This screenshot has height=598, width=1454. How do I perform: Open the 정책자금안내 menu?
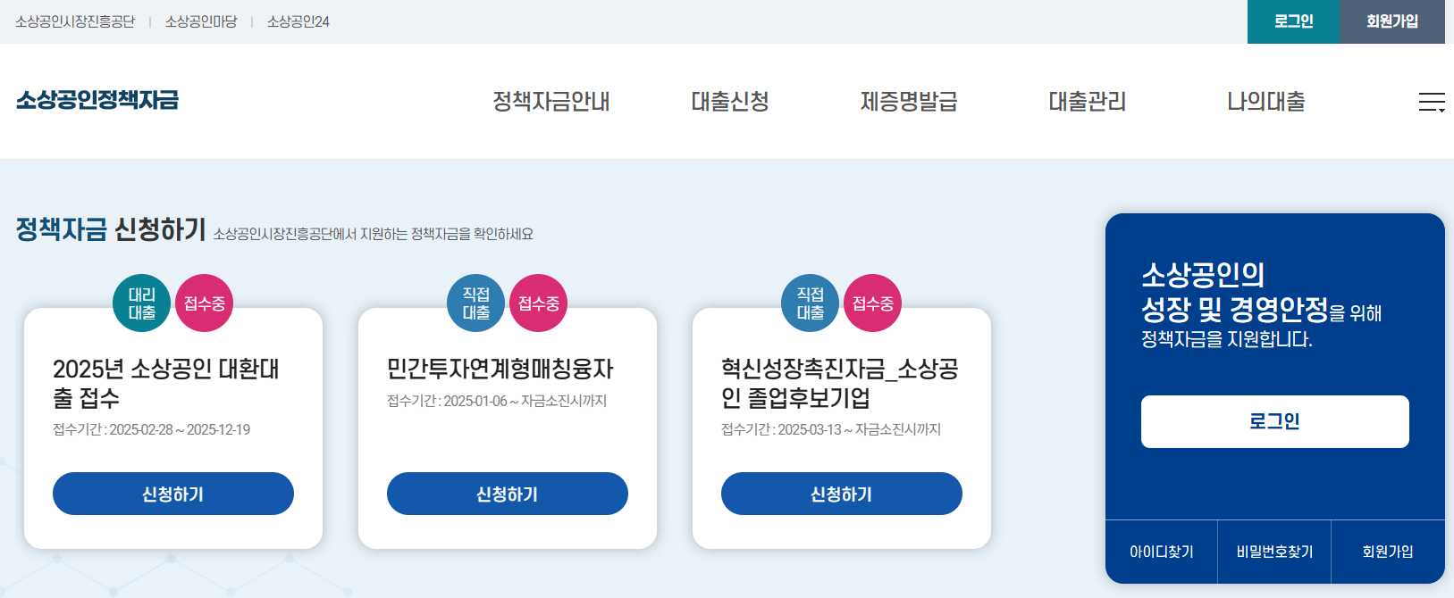(x=551, y=102)
